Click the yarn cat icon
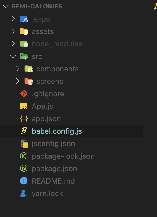 (24, 193)
